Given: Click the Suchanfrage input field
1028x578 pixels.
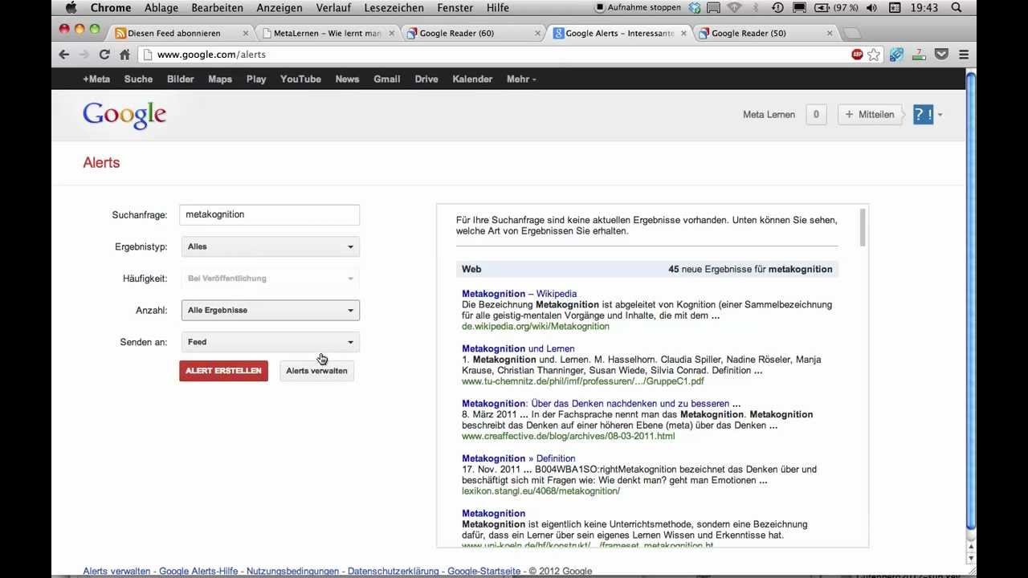Looking at the screenshot, I should [x=269, y=214].
